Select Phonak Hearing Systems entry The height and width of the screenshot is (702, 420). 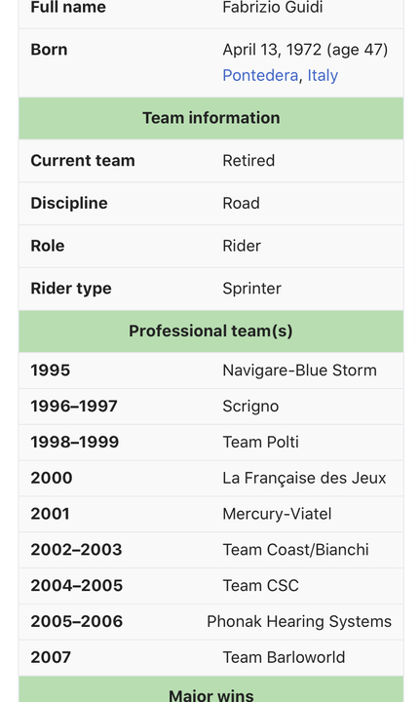pos(299,621)
